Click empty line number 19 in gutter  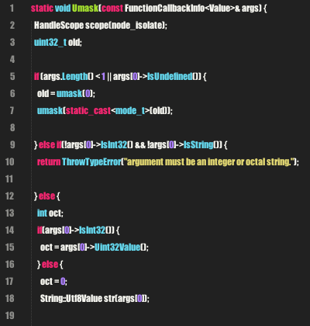9,316
